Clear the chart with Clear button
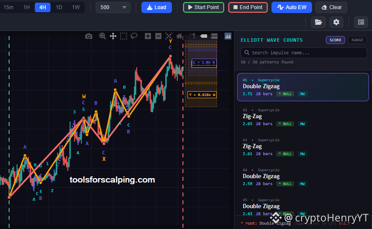372x229 pixels. click(x=331, y=7)
